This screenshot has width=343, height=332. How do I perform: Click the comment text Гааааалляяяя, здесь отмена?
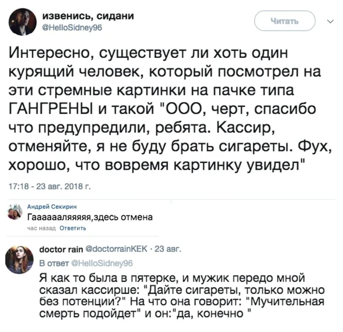(x=90, y=218)
